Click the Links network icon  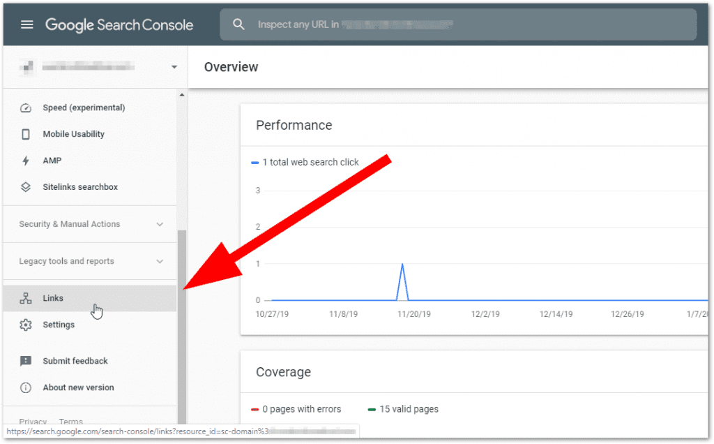(x=26, y=299)
